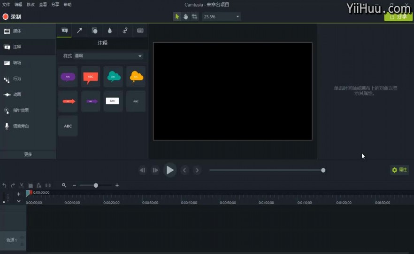Undo the last action
Viewport: 414px width, 254px height.
[4, 185]
